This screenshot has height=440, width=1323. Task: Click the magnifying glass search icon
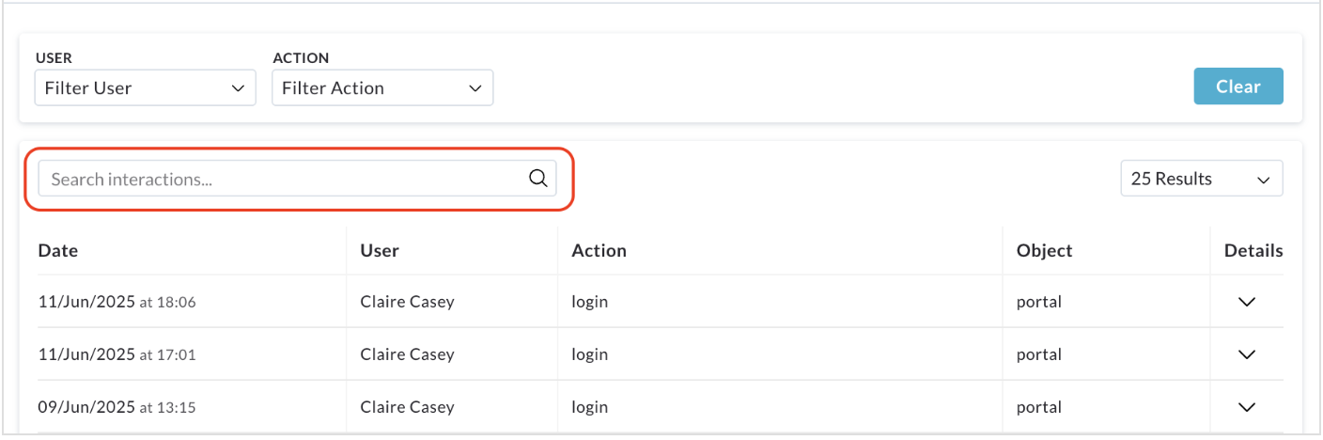(537, 179)
